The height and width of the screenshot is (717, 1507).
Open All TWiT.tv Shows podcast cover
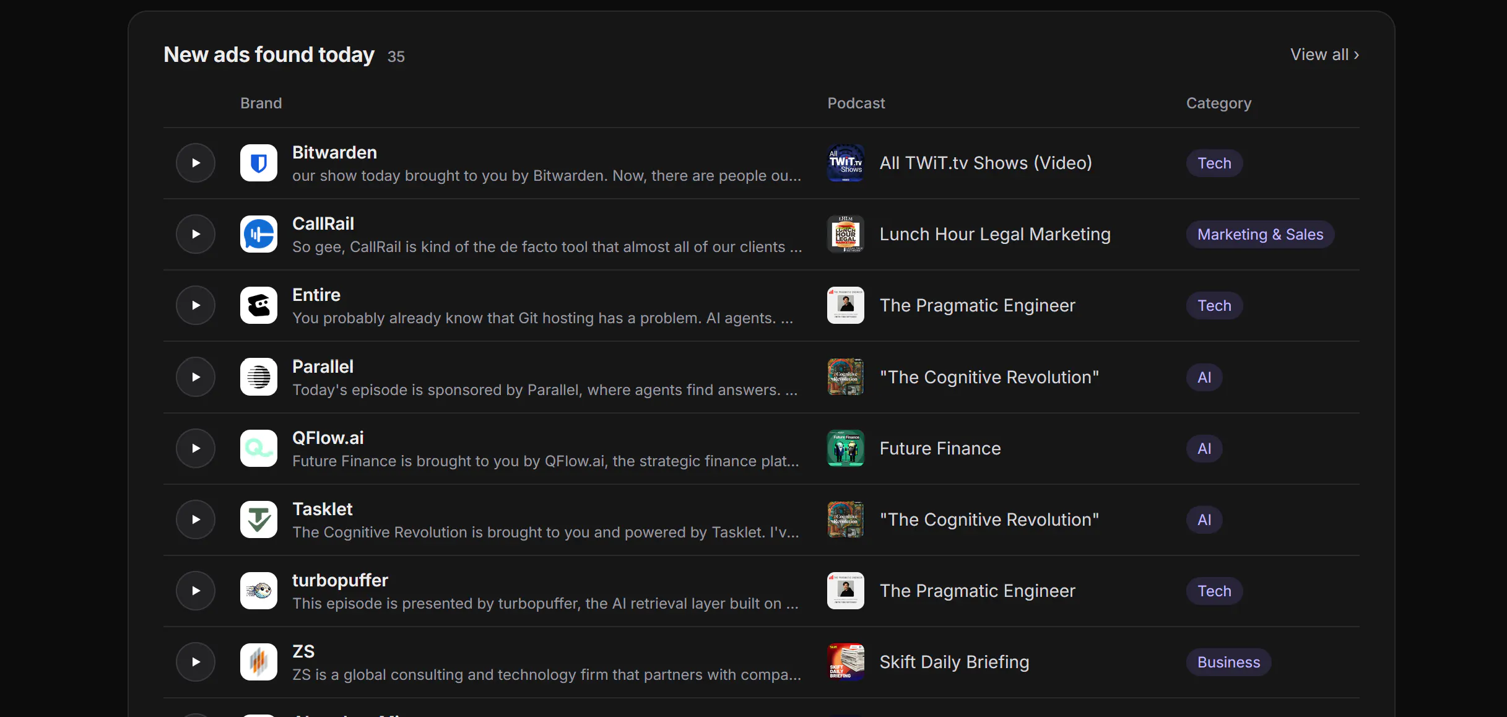coord(846,163)
